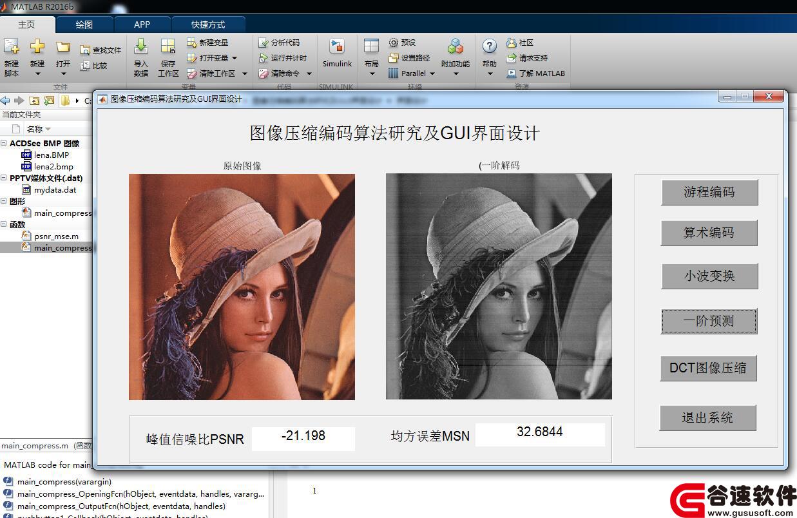The width and height of the screenshot is (797, 518).
Task: Click New Variable (新建变量)
Action: tap(207, 43)
